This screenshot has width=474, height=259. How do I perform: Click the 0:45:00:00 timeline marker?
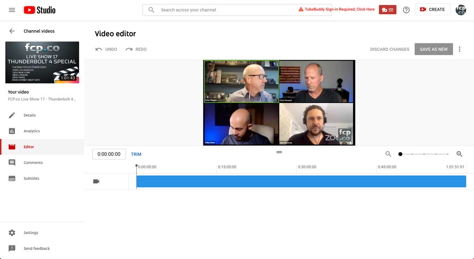point(387,167)
